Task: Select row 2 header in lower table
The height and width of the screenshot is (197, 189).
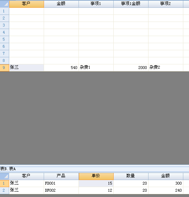Action: tap(4, 190)
